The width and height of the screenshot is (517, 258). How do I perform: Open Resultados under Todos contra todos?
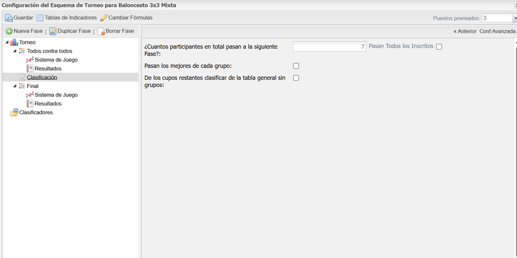[x=48, y=69]
